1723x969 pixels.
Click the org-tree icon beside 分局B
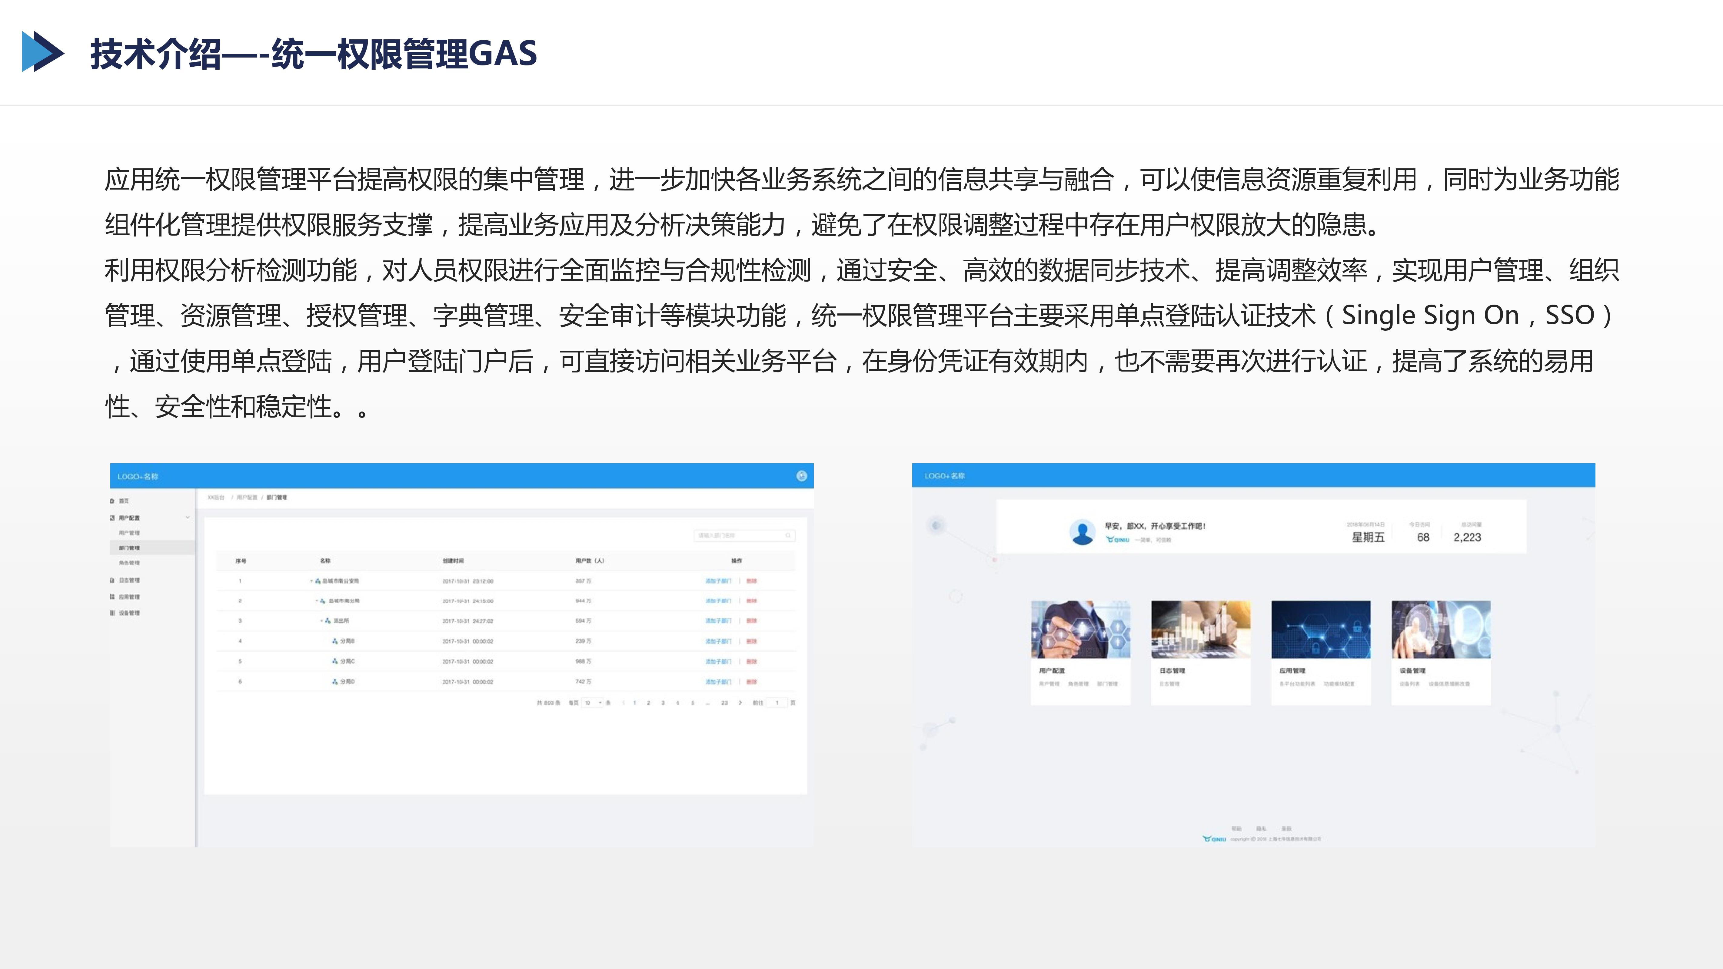pyautogui.click(x=334, y=641)
